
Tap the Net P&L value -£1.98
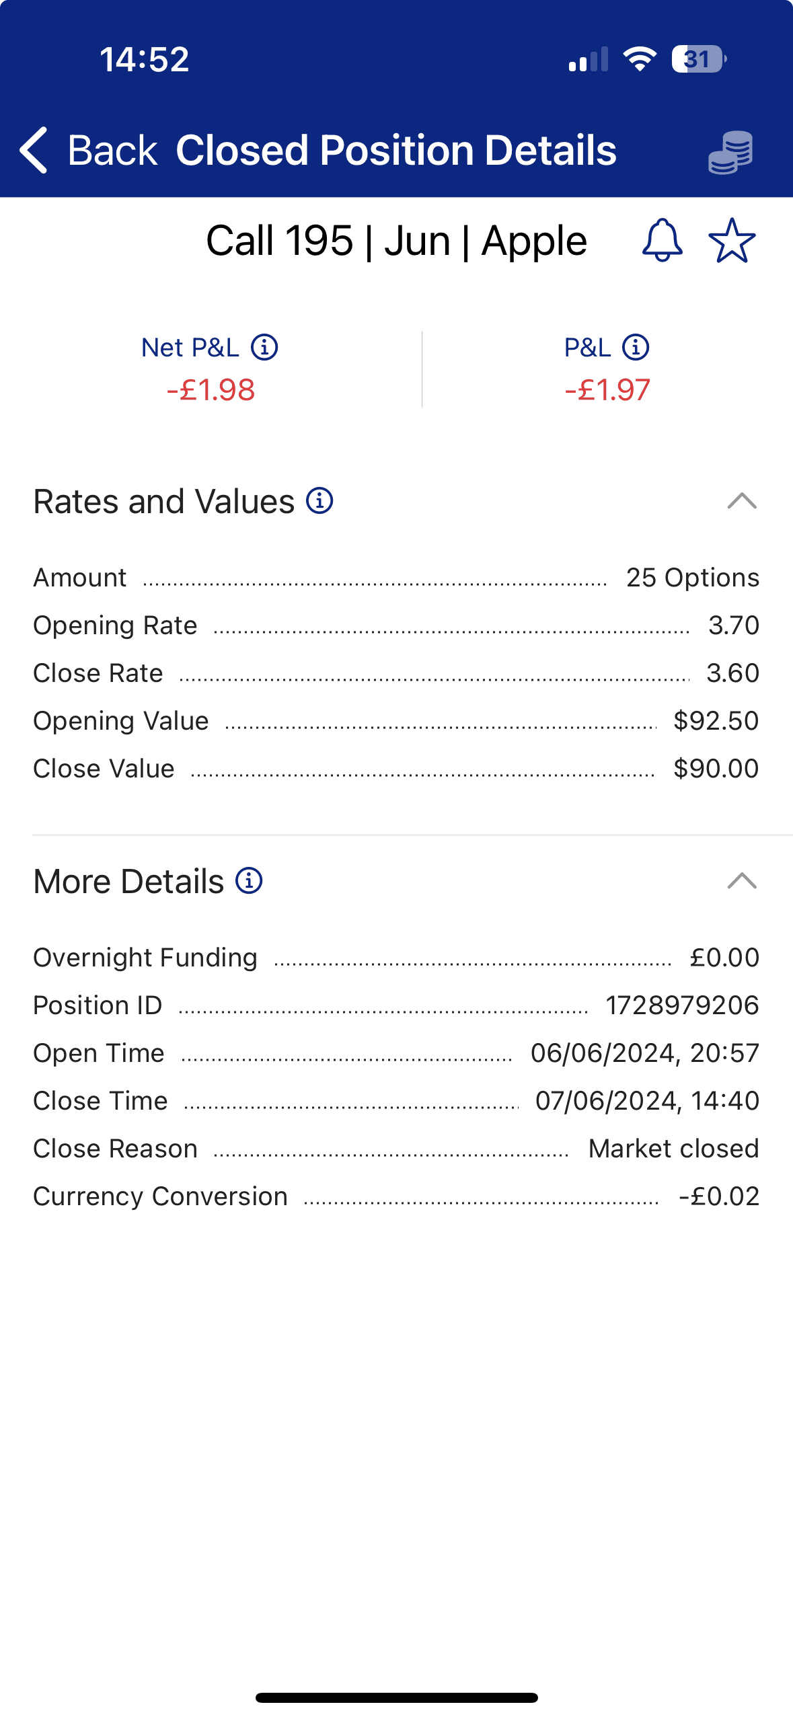click(211, 390)
